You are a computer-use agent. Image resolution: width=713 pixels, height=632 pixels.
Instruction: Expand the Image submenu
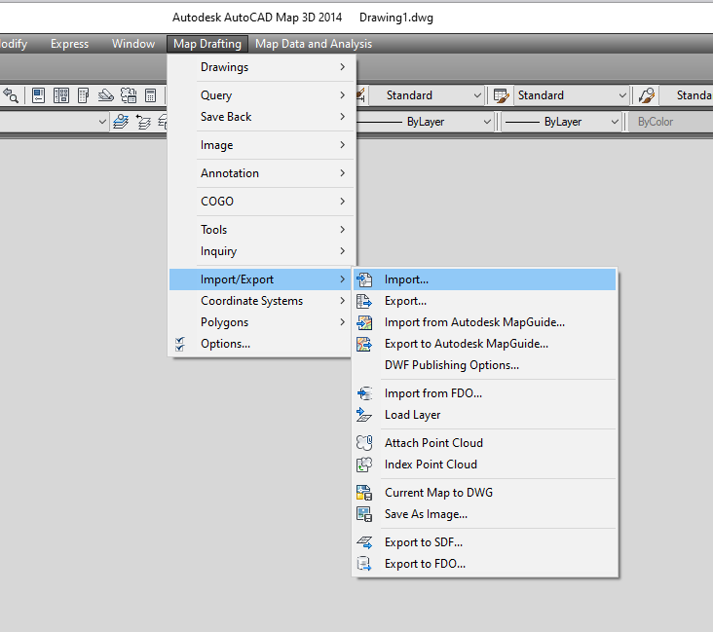[262, 145]
